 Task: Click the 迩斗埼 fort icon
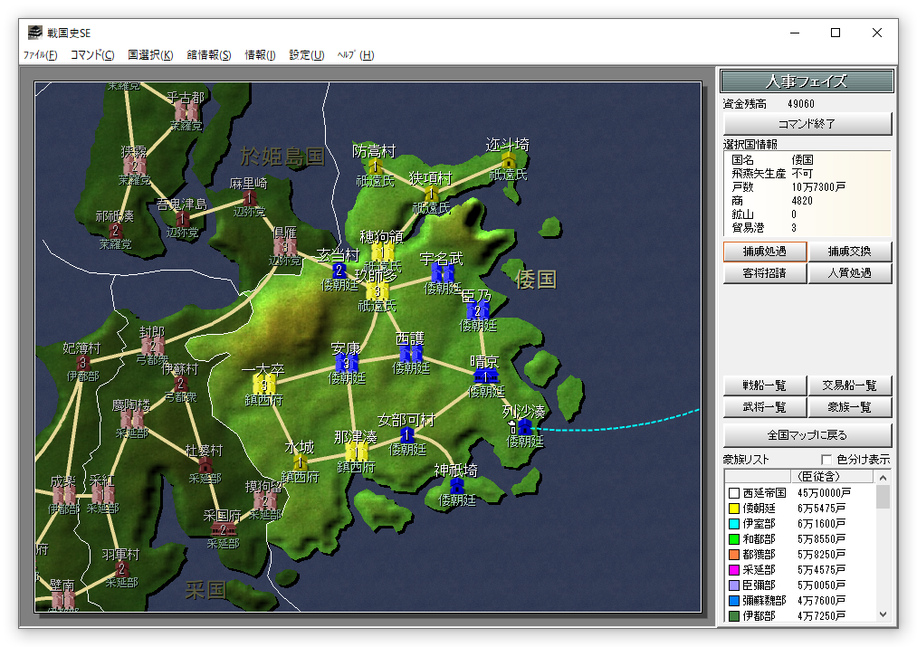coord(509,160)
